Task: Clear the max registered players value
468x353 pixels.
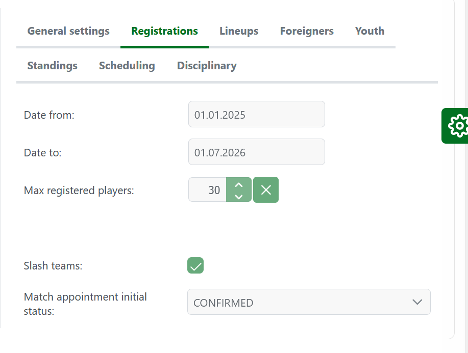Action: (x=266, y=190)
